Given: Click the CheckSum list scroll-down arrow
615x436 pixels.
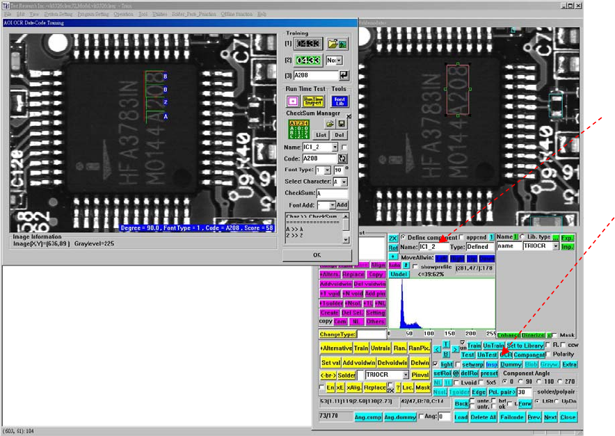Looking at the screenshot, I should (x=346, y=240).
